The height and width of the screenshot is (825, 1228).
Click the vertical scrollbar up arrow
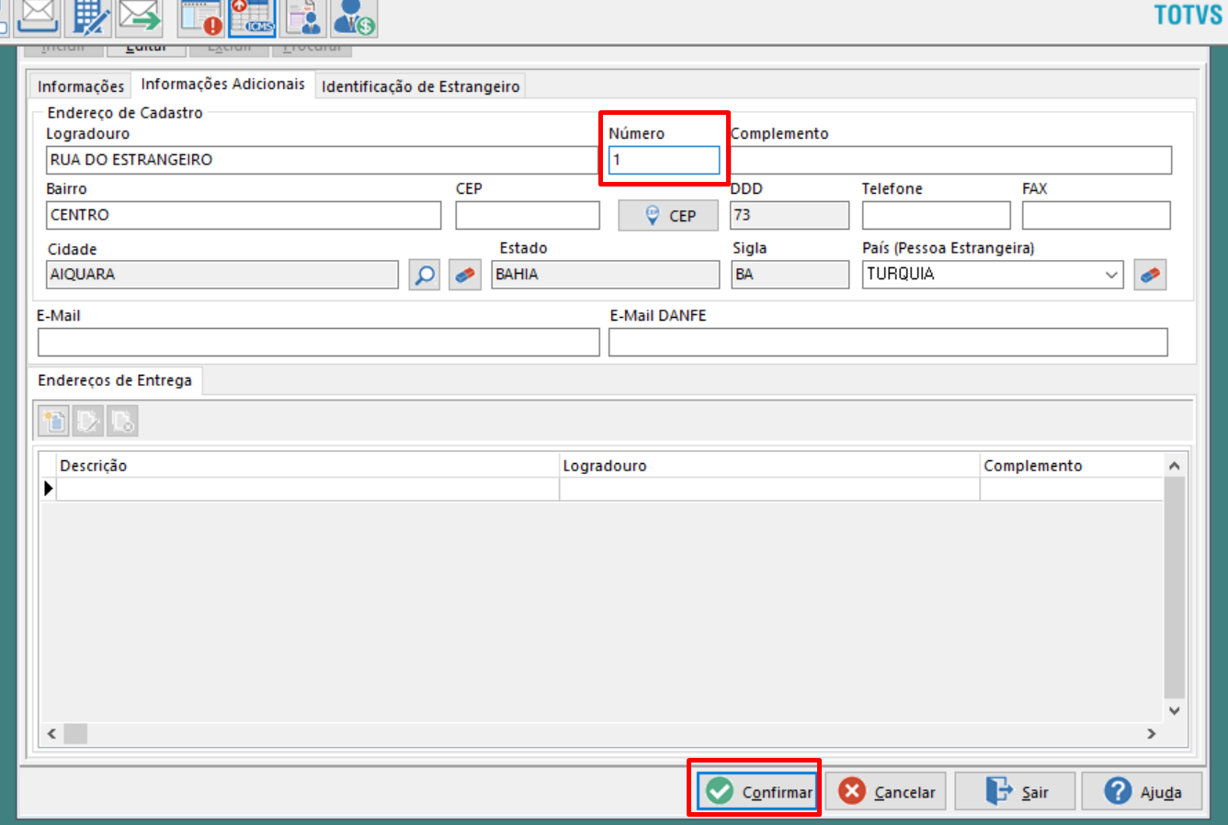pos(1174,466)
